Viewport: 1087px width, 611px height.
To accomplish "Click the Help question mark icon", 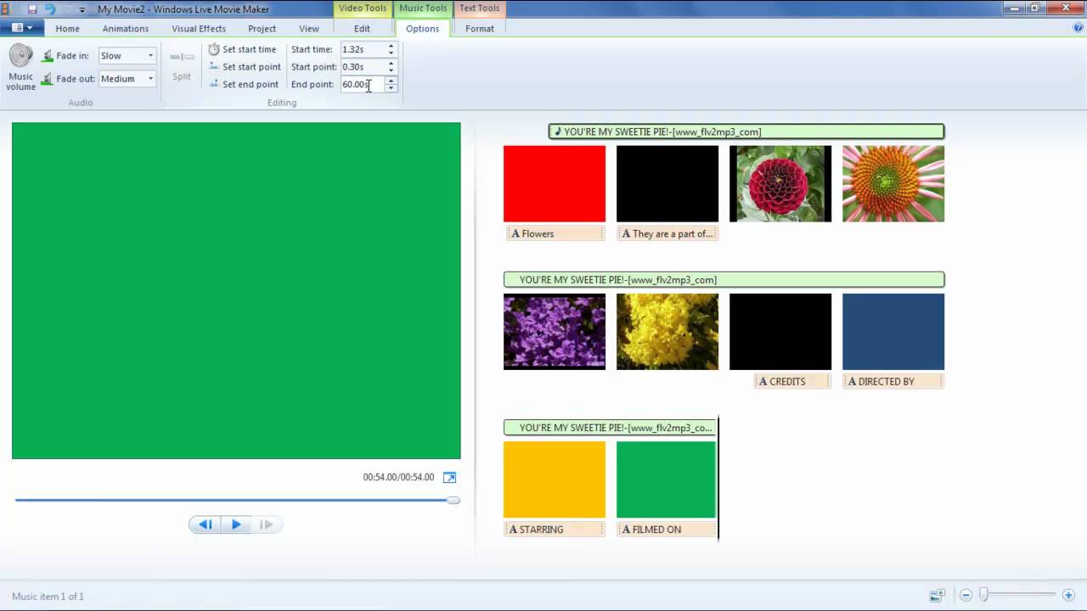I will [x=1079, y=28].
